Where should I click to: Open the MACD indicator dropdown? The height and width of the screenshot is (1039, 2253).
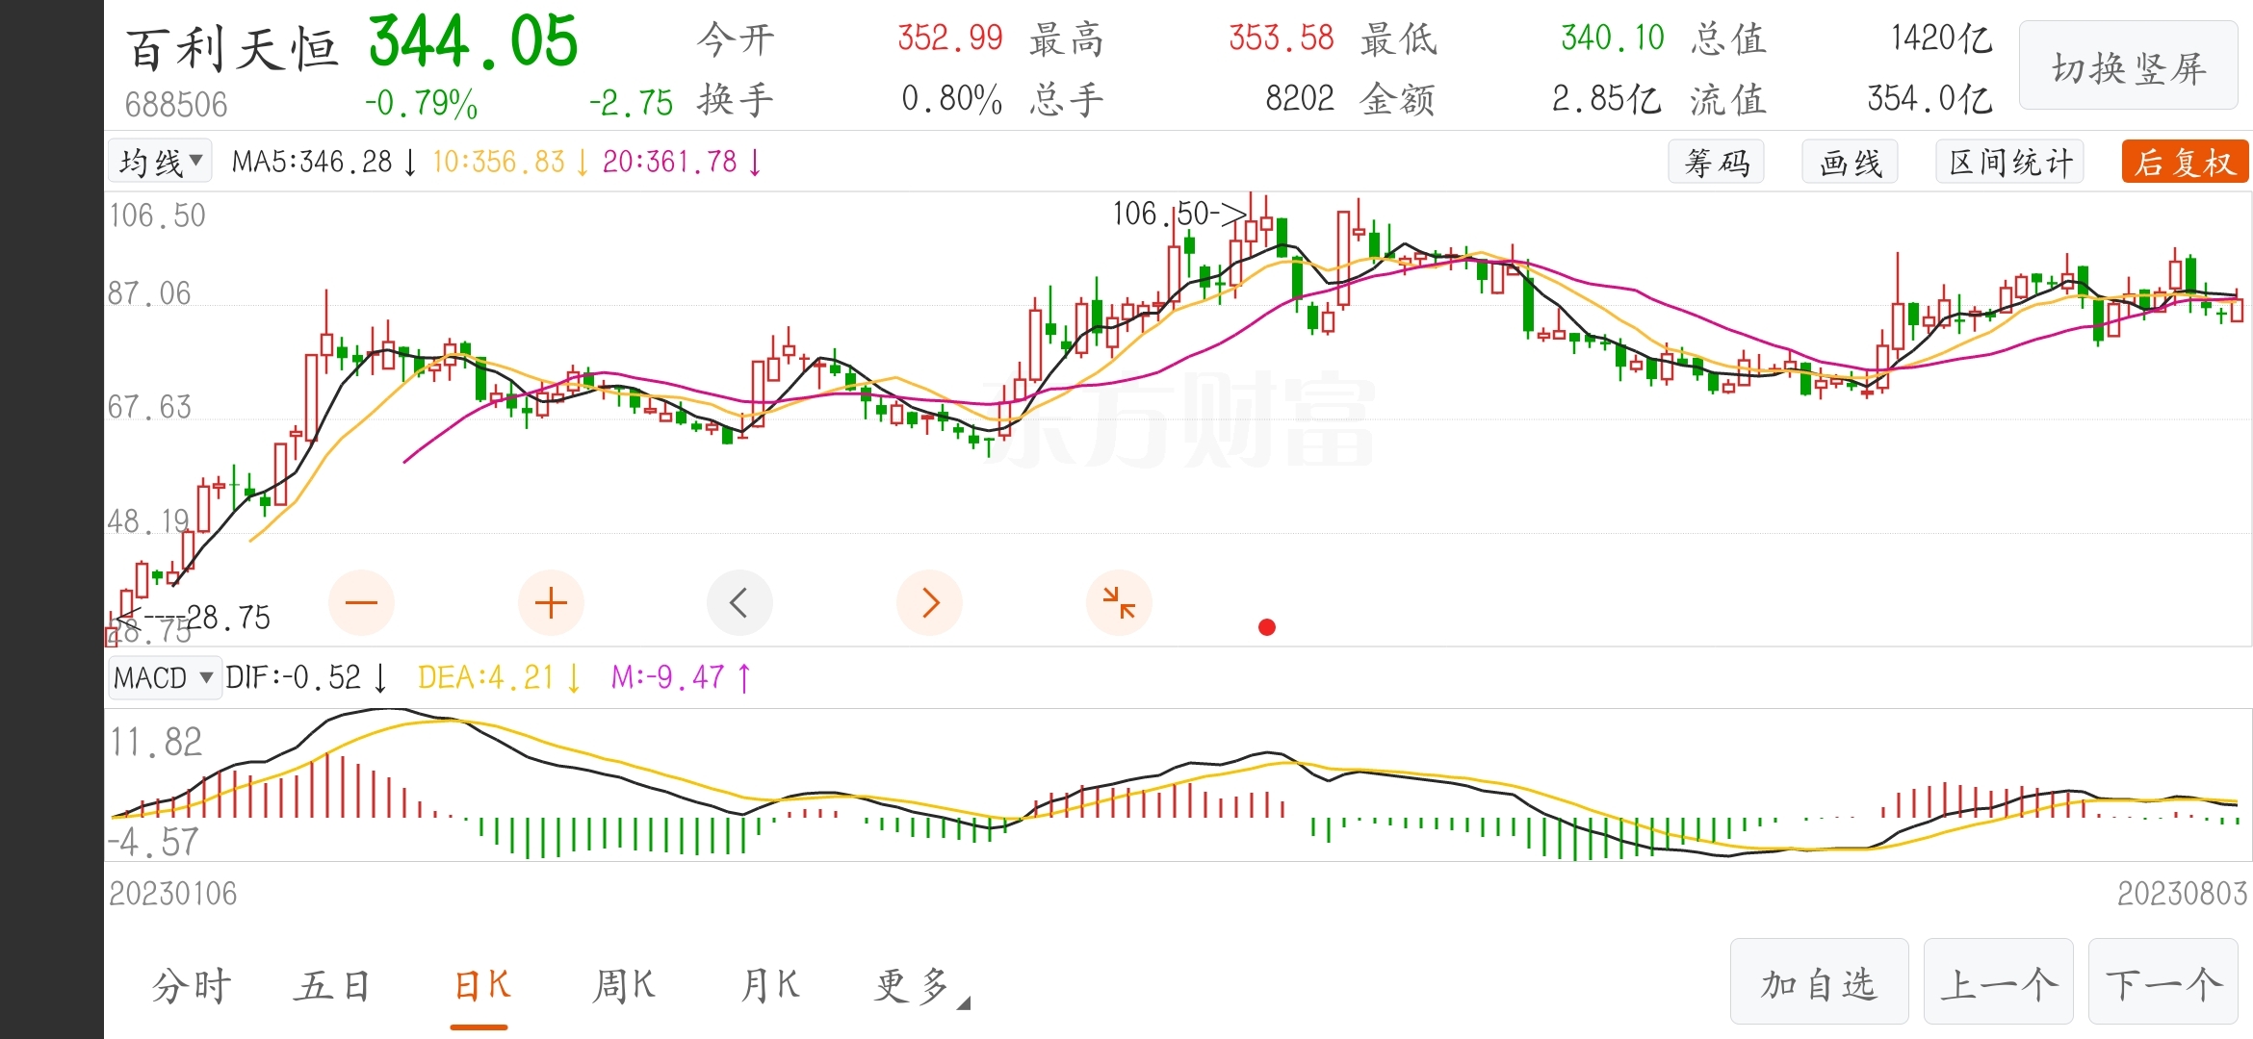click(164, 677)
